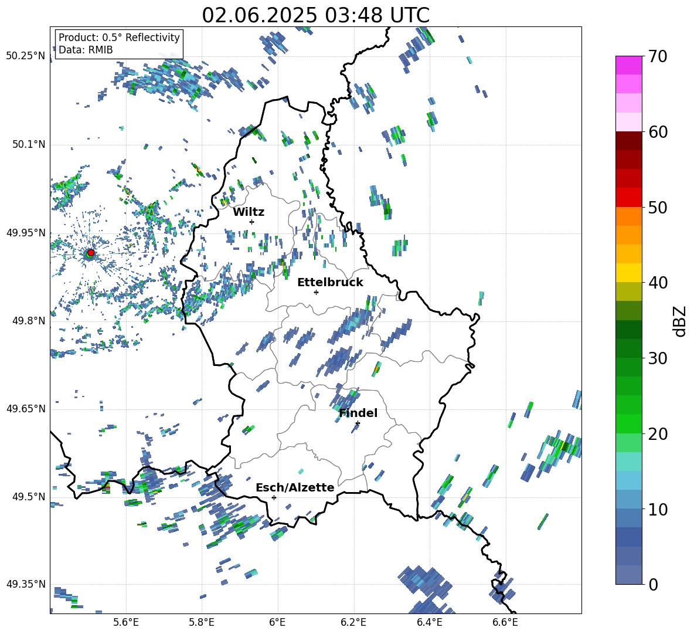Viewport: 694px width, 634px height.
Task: Click the 0 tick on the colorbar
Action: point(653,584)
